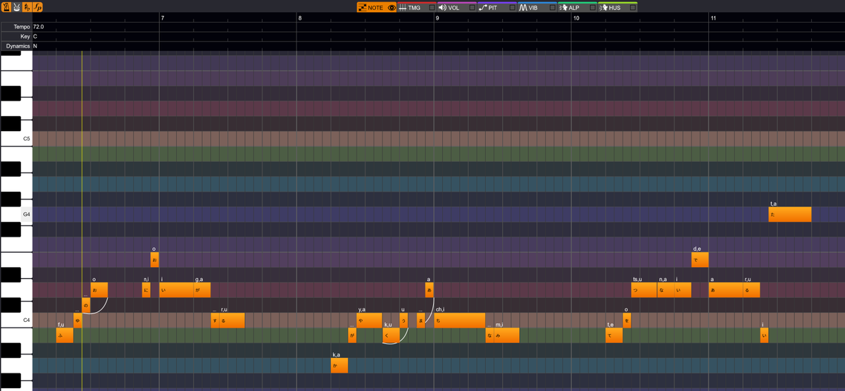845x391 pixels.
Task: Play the G4 piano key
Action: [x=16, y=214]
